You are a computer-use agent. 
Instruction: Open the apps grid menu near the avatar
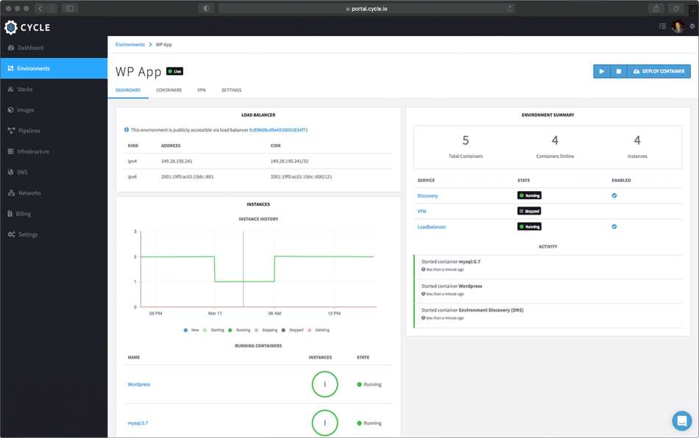(x=661, y=26)
